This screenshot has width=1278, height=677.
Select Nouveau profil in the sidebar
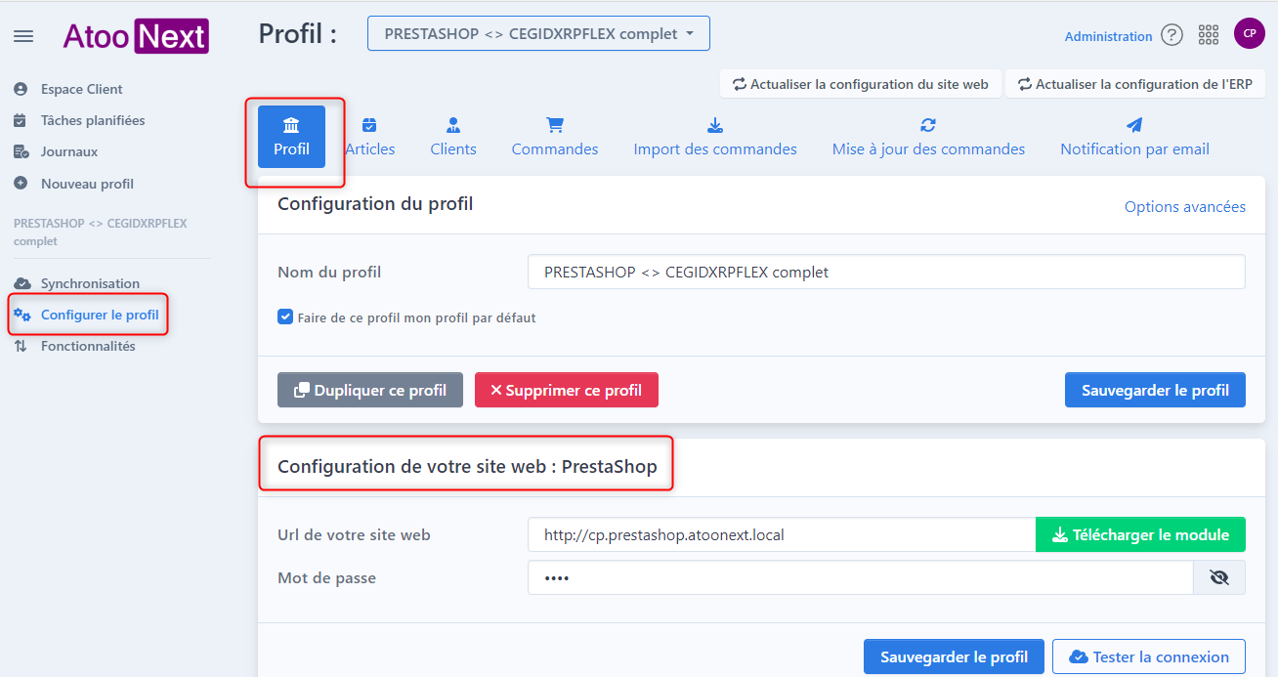coord(87,184)
